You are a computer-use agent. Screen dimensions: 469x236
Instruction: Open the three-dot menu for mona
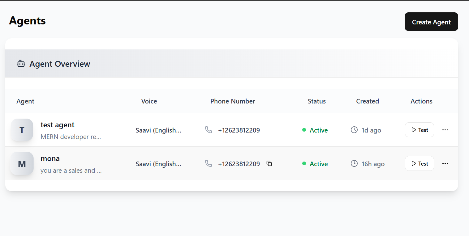pos(445,163)
